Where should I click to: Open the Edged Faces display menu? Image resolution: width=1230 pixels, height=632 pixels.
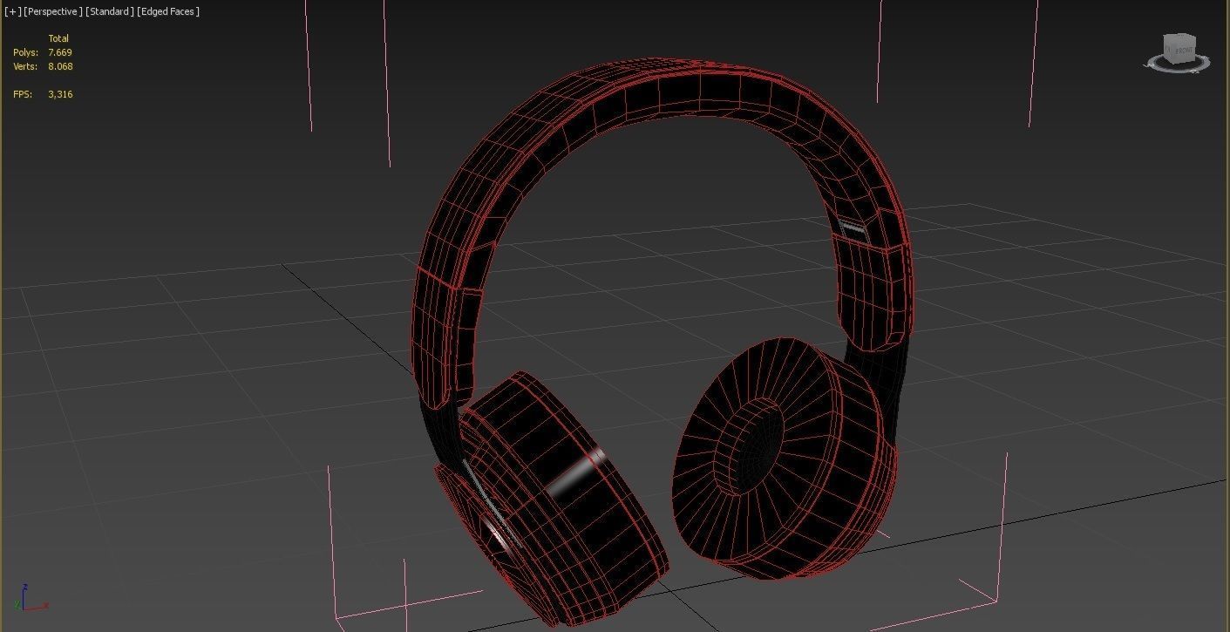click(168, 11)
